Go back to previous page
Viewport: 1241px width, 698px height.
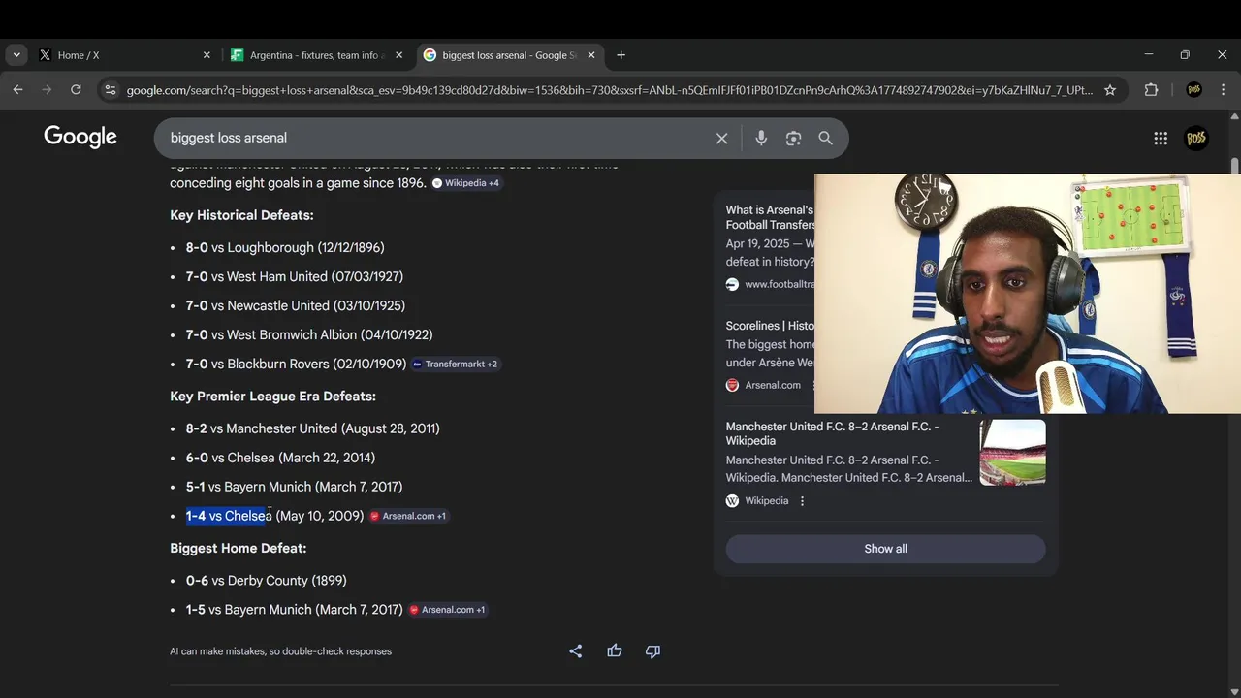pos(17,90)
